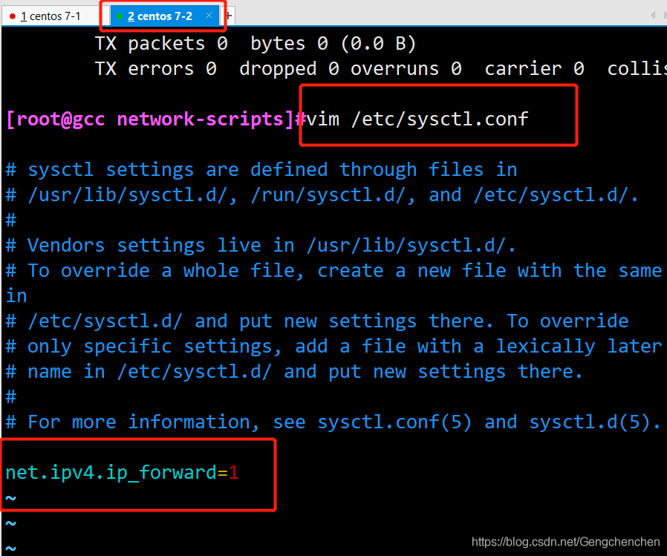Click '# To override a whole file' line
The height and width of the screenshot is (556, 667).
pos(333,271)
